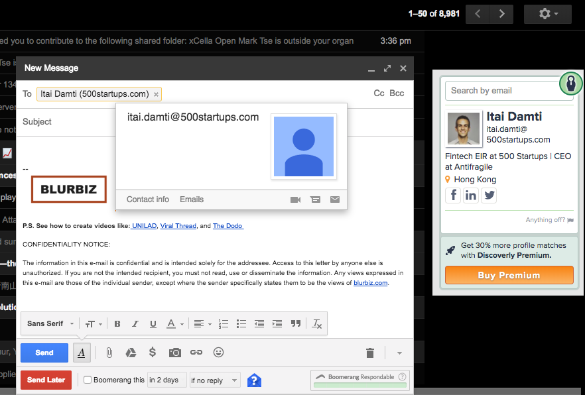The height and width of the screenshot is (395, 585).
Task: Toggle formatting options button beside Send
Action: (x=82, y=353)
